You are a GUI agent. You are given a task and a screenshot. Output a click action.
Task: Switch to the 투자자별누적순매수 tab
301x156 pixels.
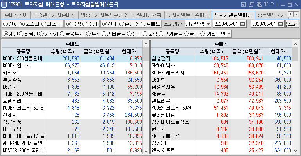pyautogui.click(x=188, y=15)
